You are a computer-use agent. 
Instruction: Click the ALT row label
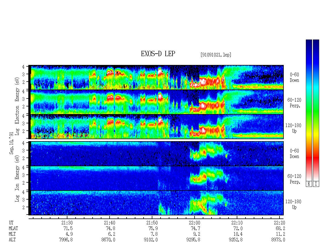click(12, 240)
